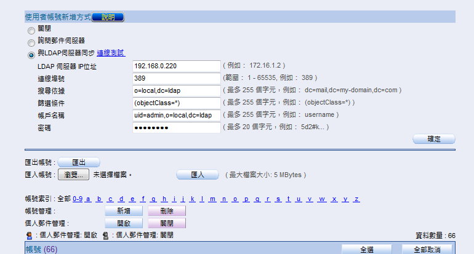474x254 pixels.
Task: Click the 匯出 export button
Action: pyautogui.click(x=79, y=162)
